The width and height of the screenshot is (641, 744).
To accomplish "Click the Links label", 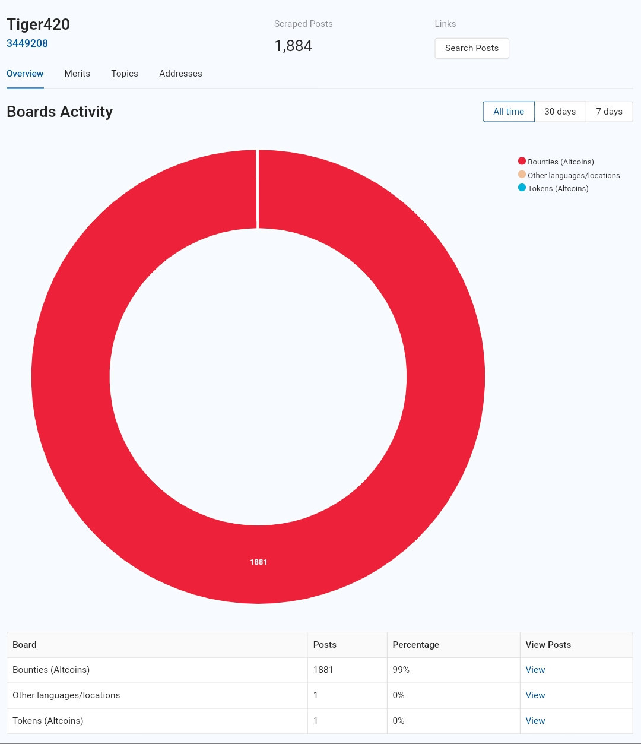I will [445, 24].
